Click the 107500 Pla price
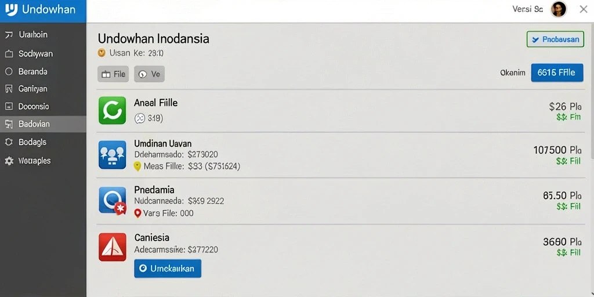This screenshot has width=594, height=297. pyautogui.click(x=557, y=150)
